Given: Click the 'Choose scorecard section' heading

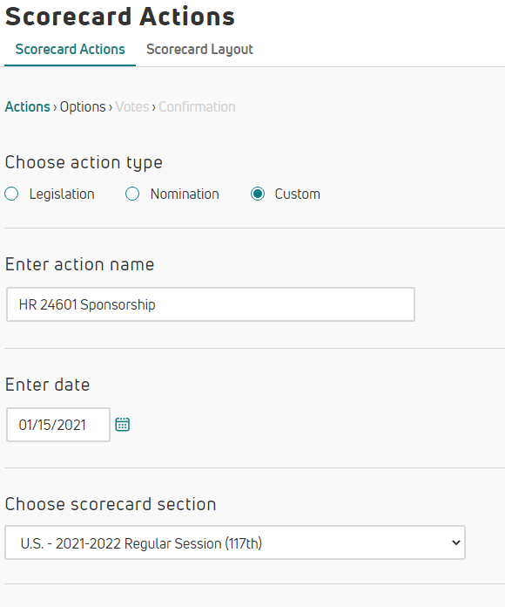Looking at the screenshot, I should coord(111,504).
